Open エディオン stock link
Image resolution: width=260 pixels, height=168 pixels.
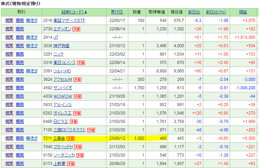62,29
